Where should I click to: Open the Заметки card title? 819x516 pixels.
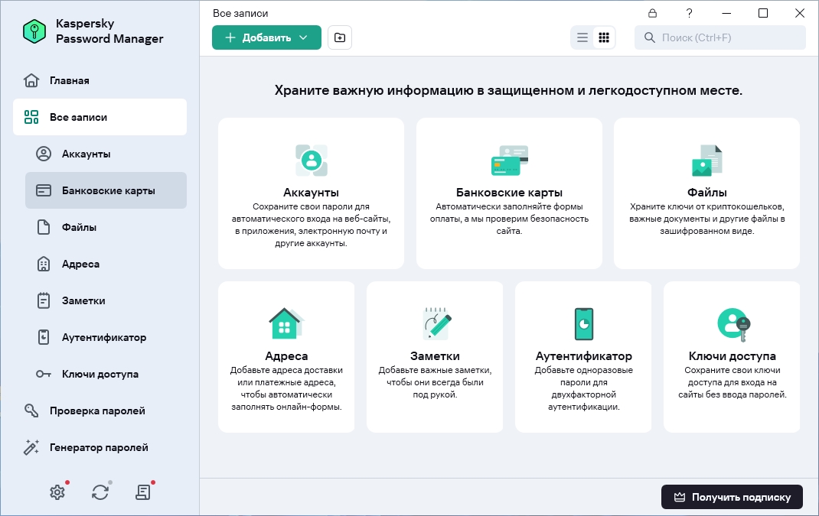(435, 355)
